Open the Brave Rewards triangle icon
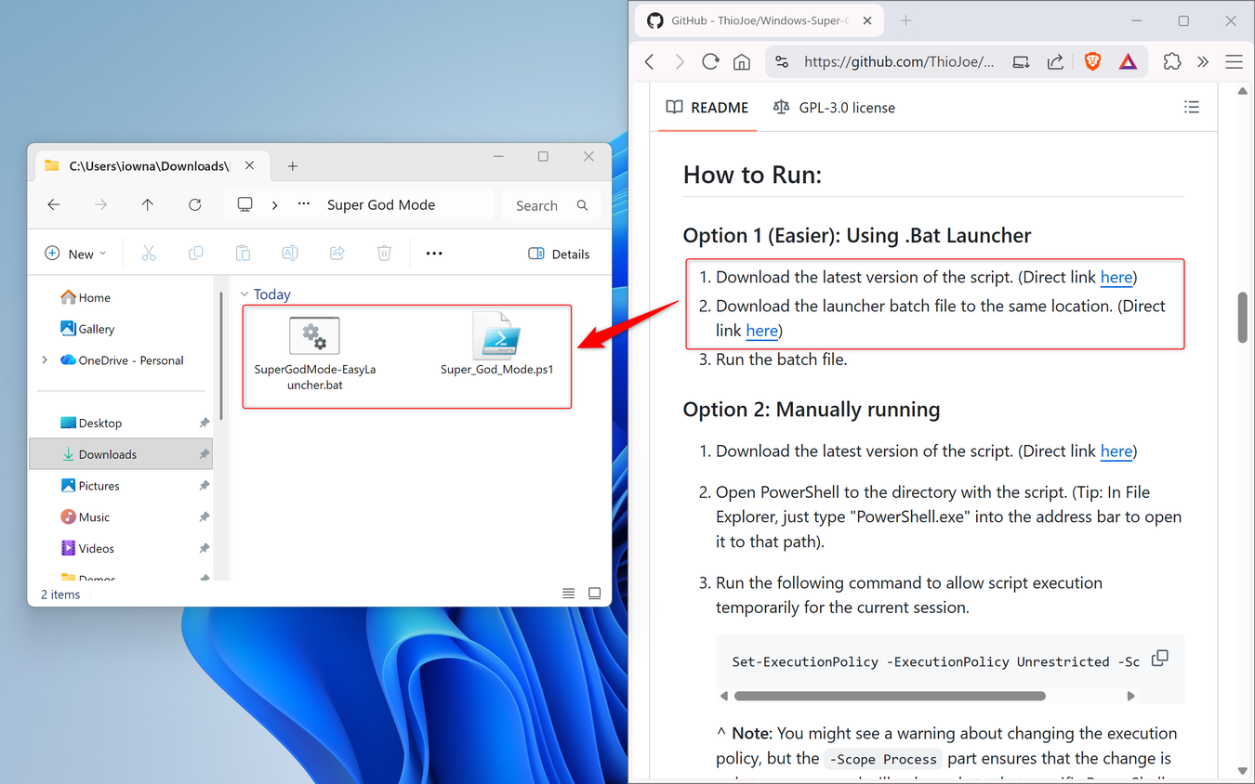This screenshot has height=784, width=1255. click(1128, 62)
